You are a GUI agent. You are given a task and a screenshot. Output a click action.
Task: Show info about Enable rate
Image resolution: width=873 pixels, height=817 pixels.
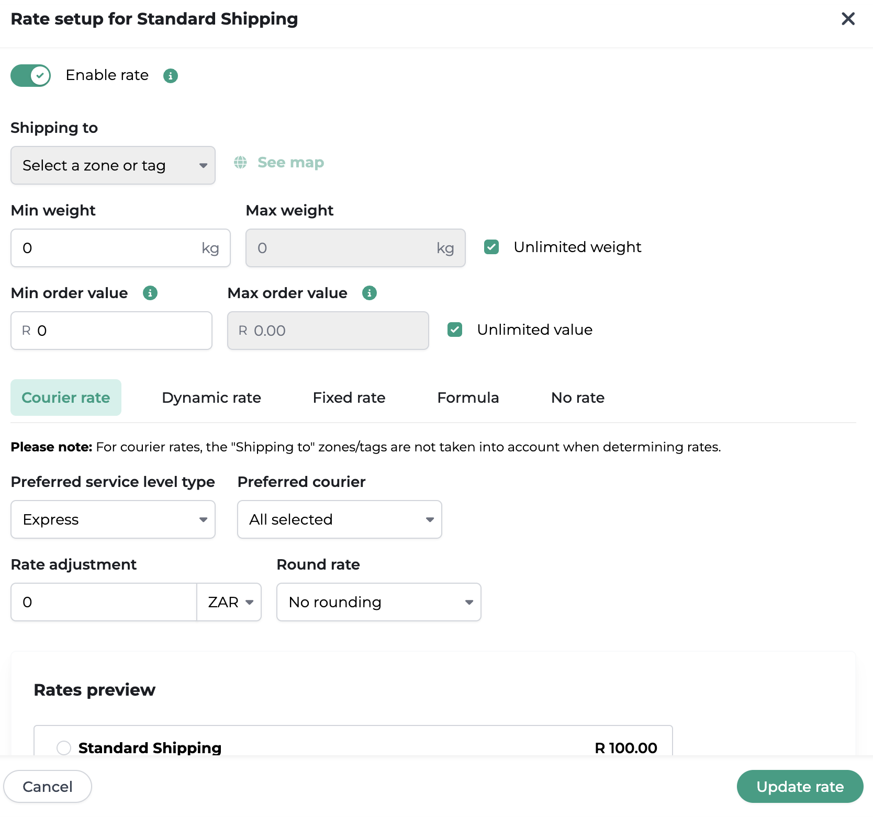point(171,76)
